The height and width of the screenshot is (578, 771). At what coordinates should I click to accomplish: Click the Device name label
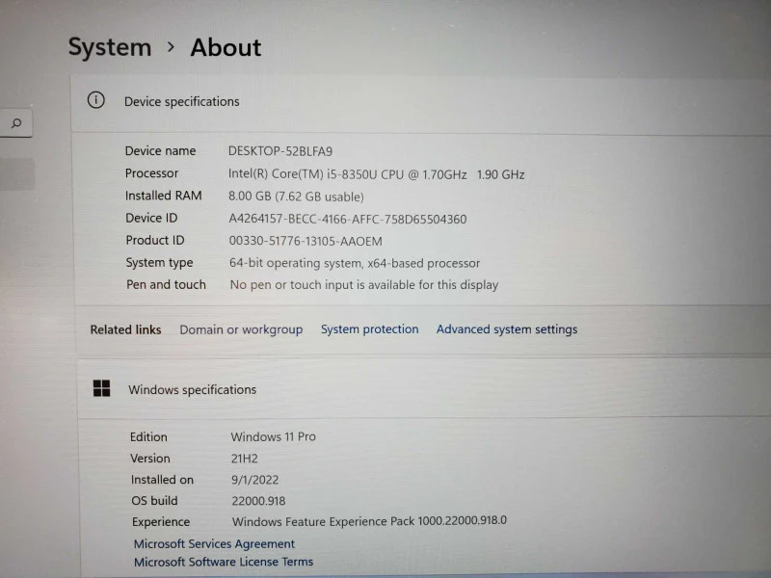pos(160,151)
